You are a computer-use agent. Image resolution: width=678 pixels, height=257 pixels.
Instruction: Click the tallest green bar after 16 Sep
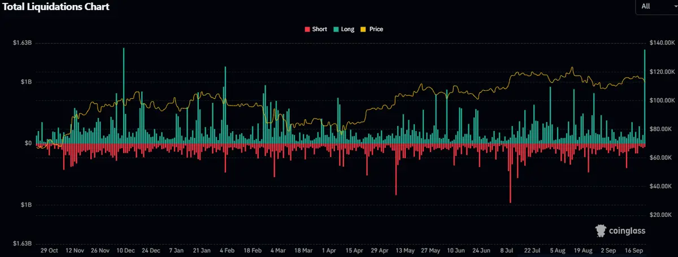pos(645,96)
